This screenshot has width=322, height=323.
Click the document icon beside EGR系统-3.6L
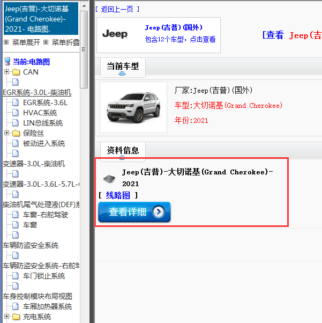15,102
